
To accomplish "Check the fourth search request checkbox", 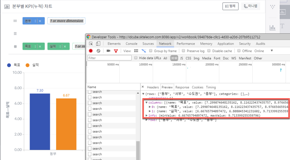I will 90,109.
